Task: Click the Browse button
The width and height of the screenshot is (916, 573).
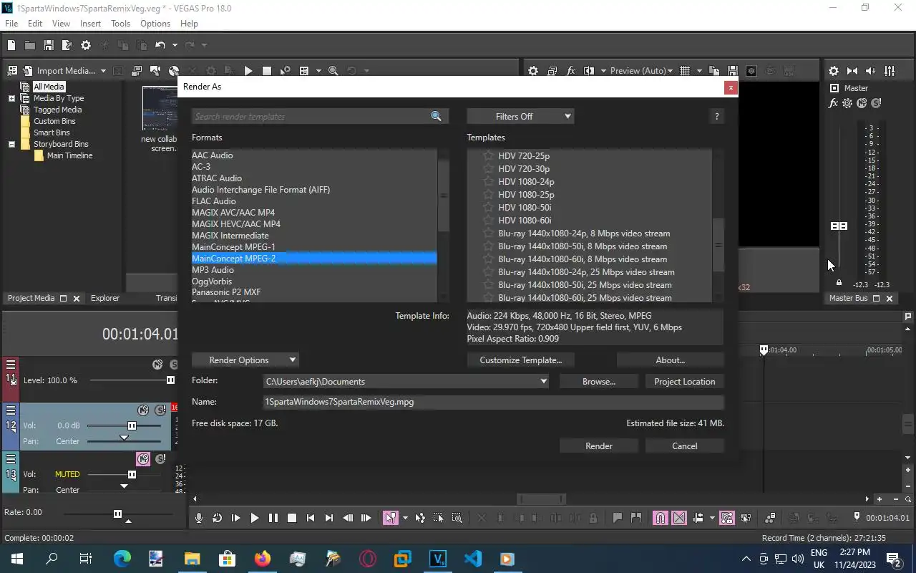Action: [599, 381]
